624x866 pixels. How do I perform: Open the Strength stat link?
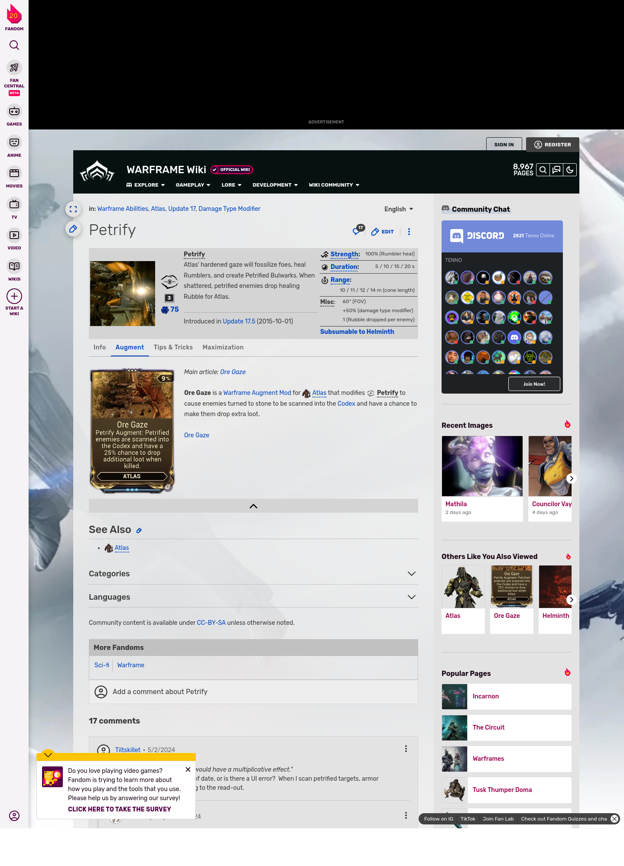point(345,254)
